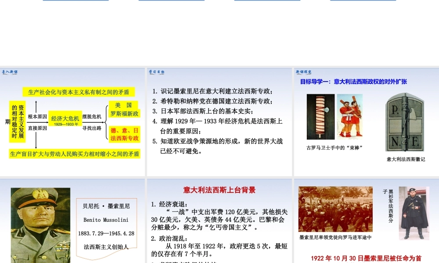Click the 生产社会化与资本主义私有制之间的矛盾 banner
439x263 pixels.
click(x=79, y=92)
